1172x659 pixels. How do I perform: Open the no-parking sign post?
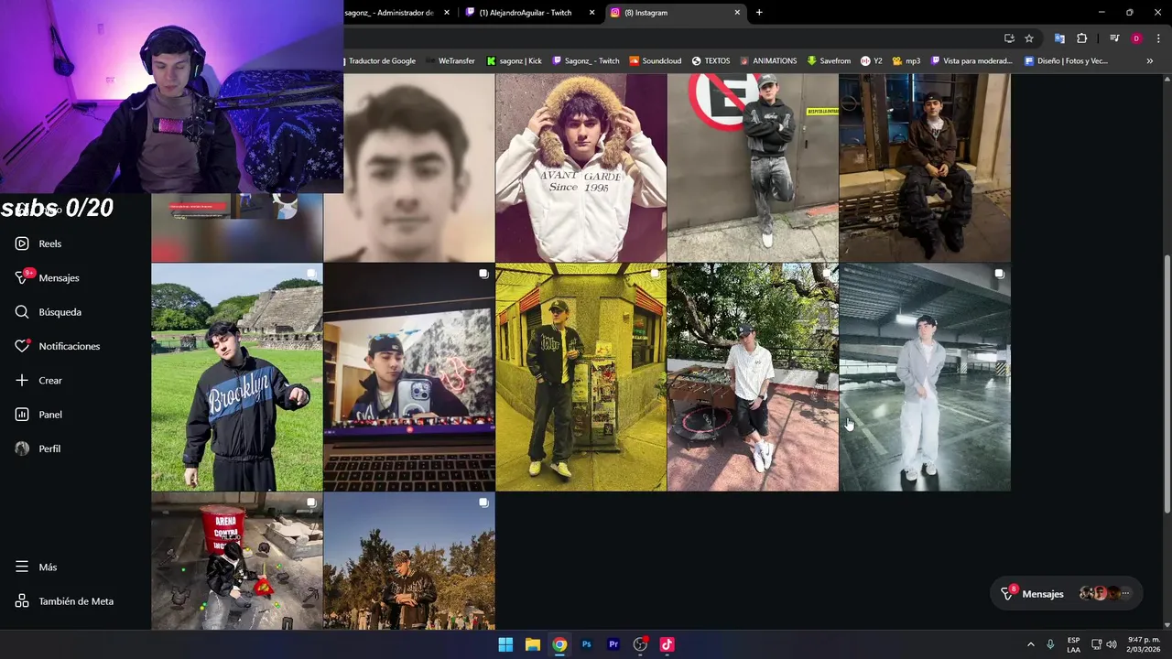[753, 167]
